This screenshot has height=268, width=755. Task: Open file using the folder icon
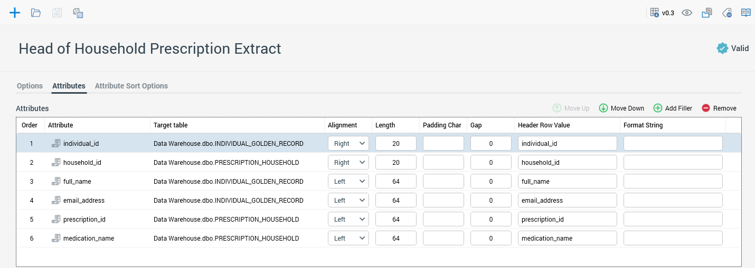tap(36, 13)
